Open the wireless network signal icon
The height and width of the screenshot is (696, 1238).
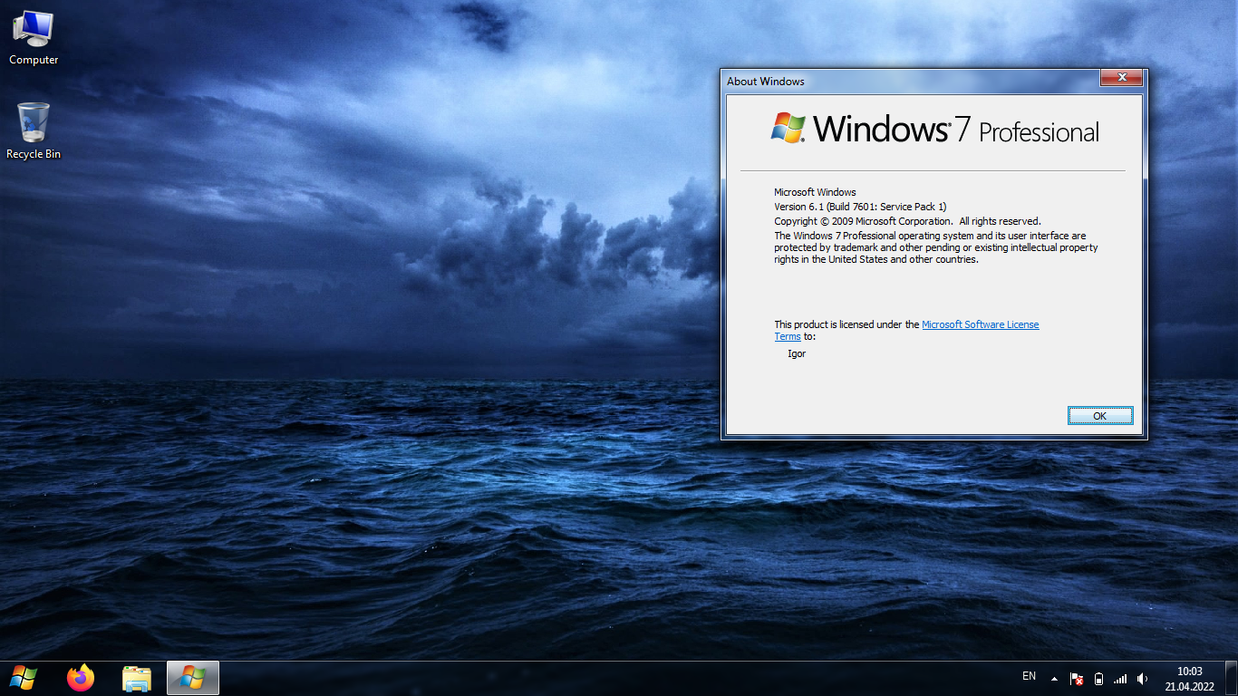click(x=1120, y=678)
